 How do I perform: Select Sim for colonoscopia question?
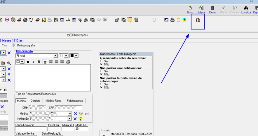(x=101, y=84)
